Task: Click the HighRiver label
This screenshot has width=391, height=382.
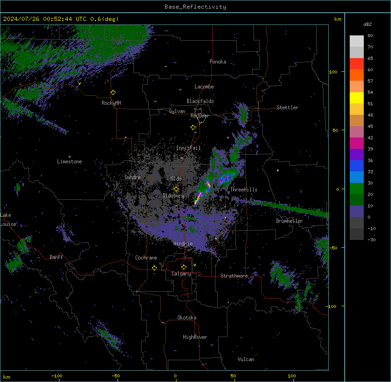Action: (195, 337)
